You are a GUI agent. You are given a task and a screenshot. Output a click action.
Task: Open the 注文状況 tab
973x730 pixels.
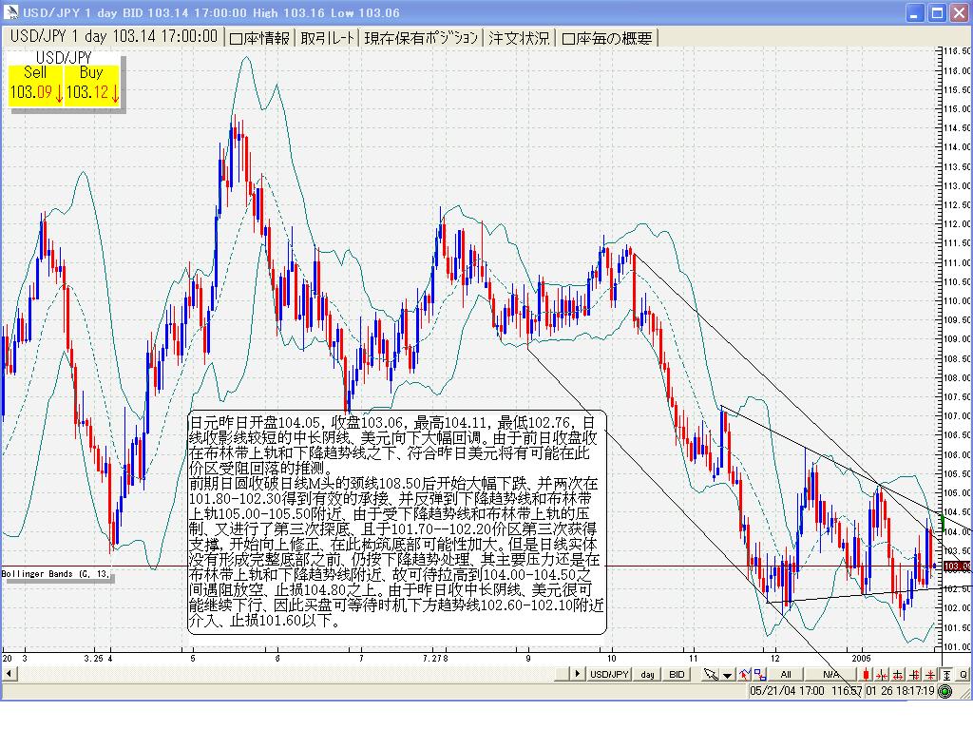pyautogui.click(x=518, y=38)
